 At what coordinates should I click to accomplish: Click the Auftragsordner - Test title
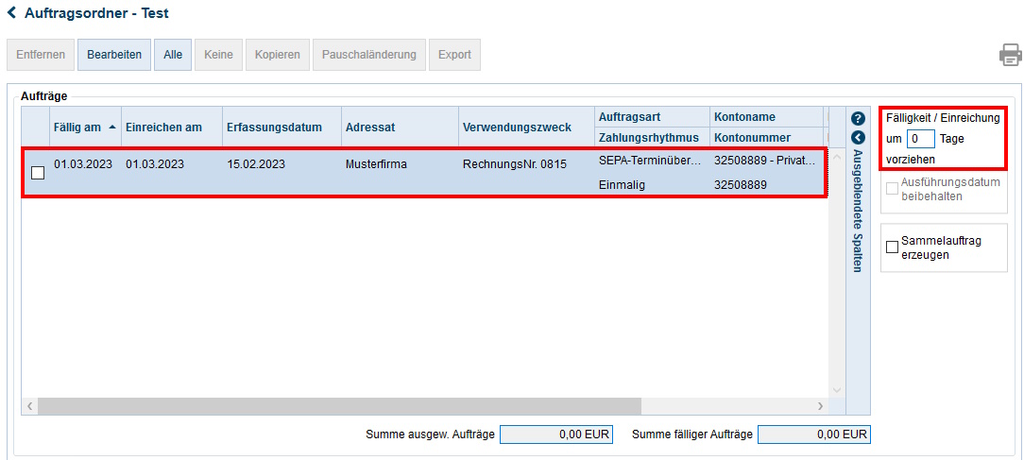pyautogui.click(x=96, y=12)
